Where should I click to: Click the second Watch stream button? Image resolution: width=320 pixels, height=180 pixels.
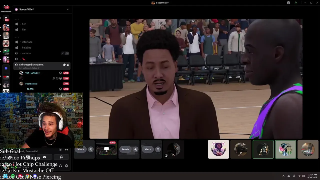click(125, 149)
